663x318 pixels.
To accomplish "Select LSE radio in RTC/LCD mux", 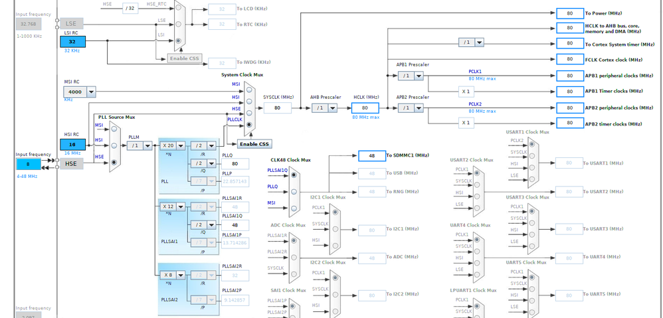I will point(179,25).
